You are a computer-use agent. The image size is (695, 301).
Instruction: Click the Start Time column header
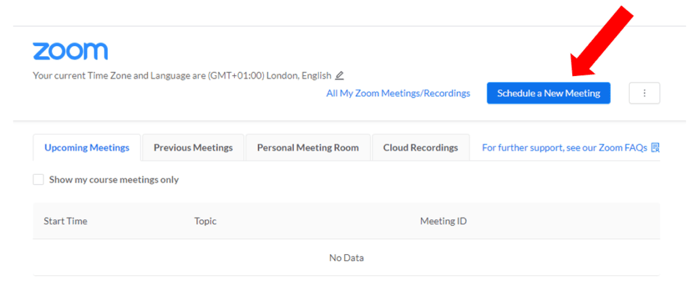[65, 221]
